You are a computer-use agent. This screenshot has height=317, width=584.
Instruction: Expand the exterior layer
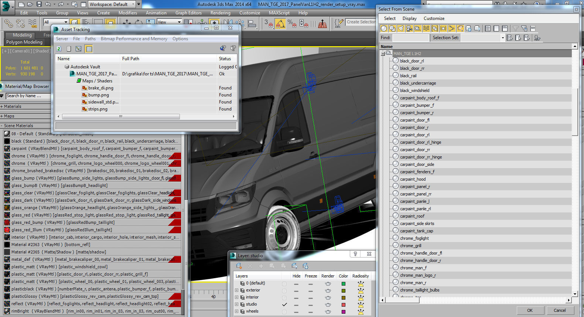tap(237, 290)
